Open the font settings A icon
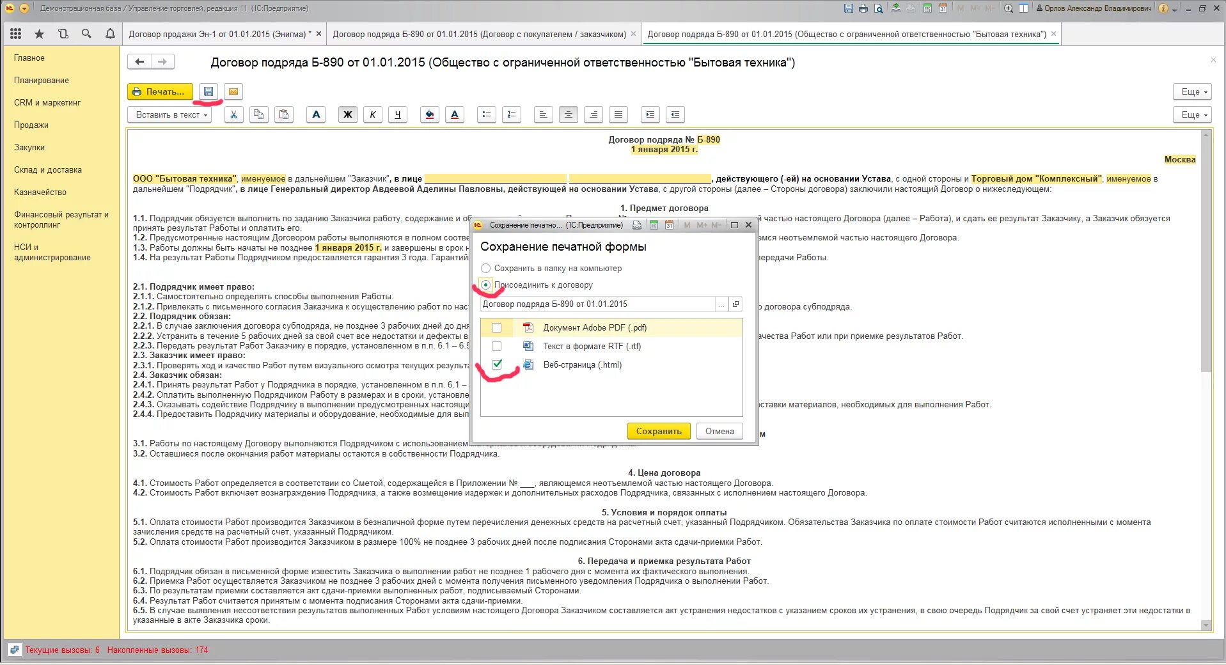1226x665 pixels. (316, 114)
